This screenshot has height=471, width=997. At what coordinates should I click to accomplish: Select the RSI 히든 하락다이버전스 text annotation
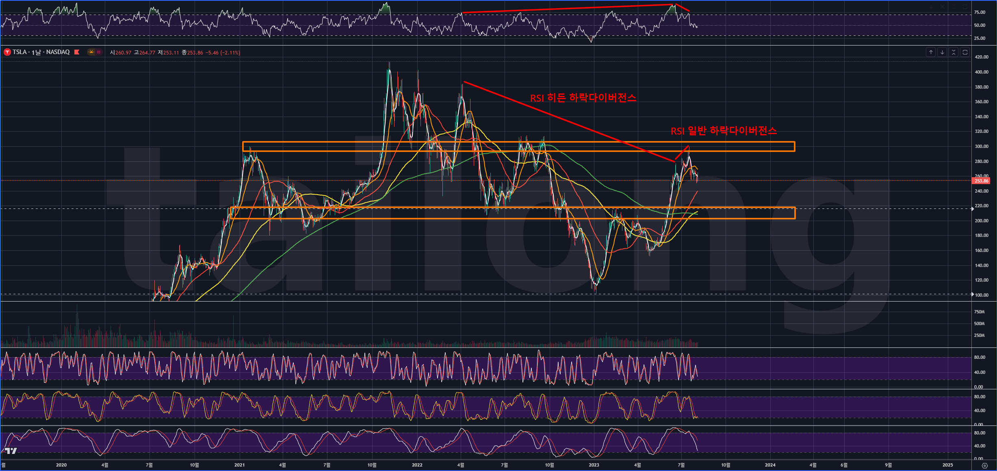coord(583,98)
